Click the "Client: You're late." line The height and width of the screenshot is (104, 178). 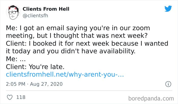tap(35, 67)
